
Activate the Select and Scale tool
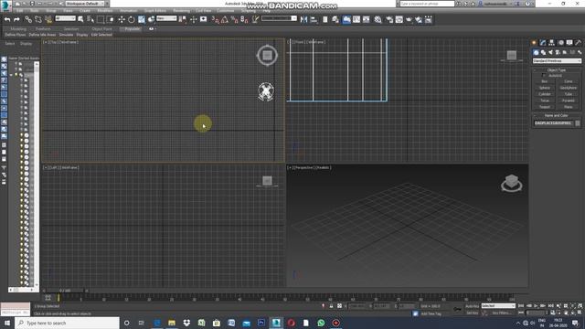(142, 19)
